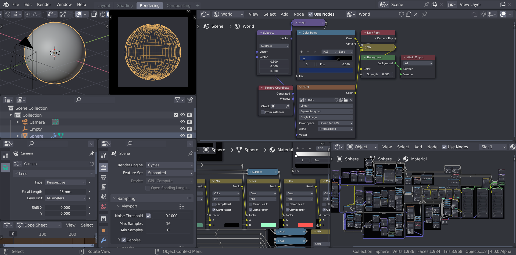Open the Color Space dropdown in the HDRI node
This screenshot has height=255, width=516.
click(335, 123)
